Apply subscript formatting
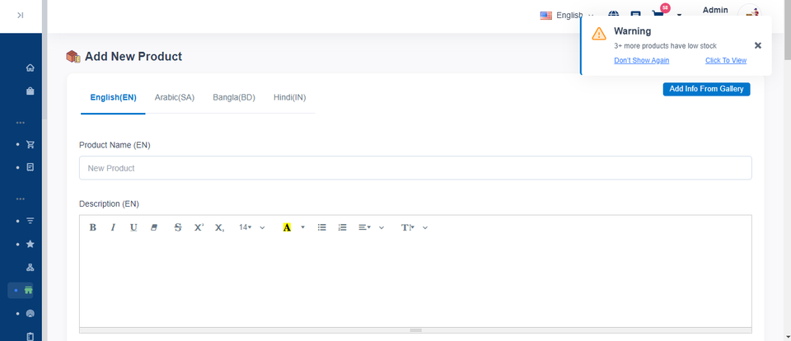The height and width of the screenshot is (341, 791). point(219,227)
